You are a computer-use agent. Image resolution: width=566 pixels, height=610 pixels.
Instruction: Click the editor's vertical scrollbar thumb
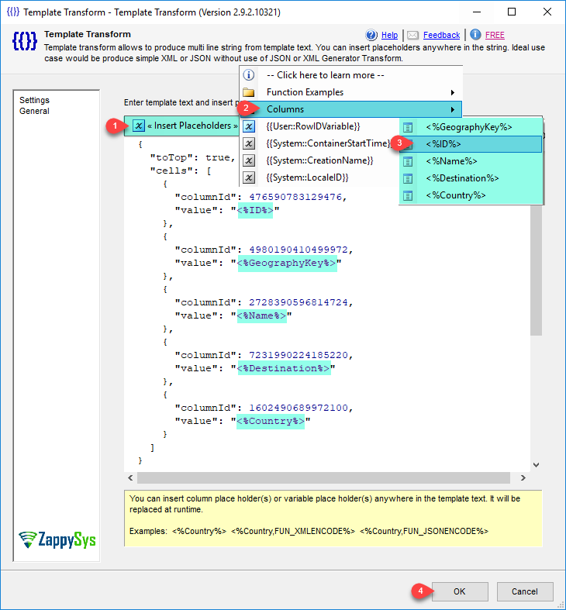pos(536,270)
